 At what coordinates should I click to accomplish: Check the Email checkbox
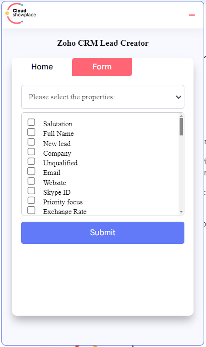click(31, 171)
